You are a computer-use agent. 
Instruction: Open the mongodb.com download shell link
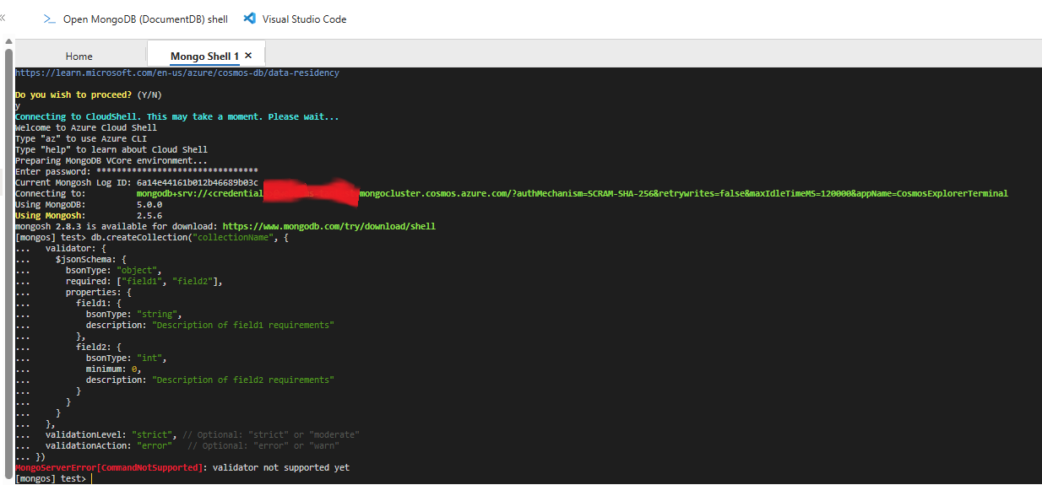[329, 226]
